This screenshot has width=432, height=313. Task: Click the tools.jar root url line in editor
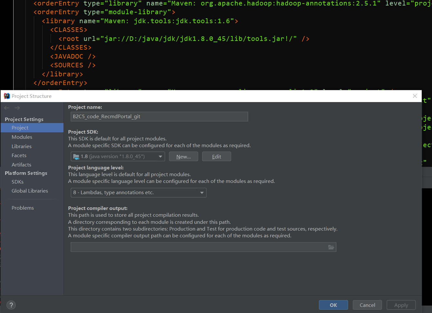(184, 39)
